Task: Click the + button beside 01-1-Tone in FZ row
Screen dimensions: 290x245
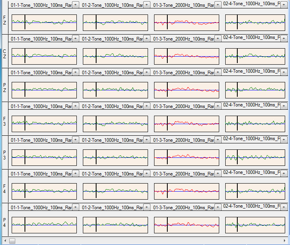Action: tap(76, 5)
